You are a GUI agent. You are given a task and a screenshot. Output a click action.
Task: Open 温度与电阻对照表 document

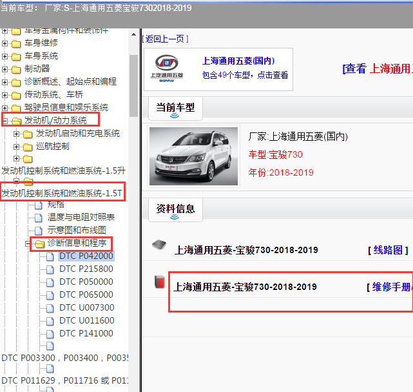(x=81, y=217)
